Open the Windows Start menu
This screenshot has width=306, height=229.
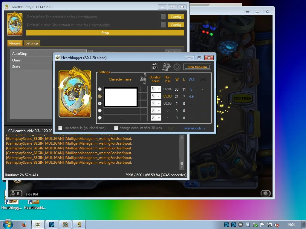click(7, 224)
